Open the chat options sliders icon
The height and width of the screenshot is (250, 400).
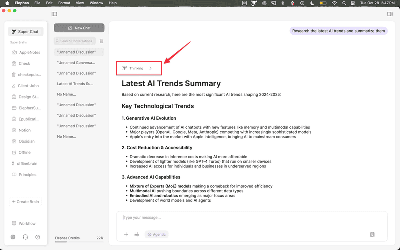[x=137, y=234]
